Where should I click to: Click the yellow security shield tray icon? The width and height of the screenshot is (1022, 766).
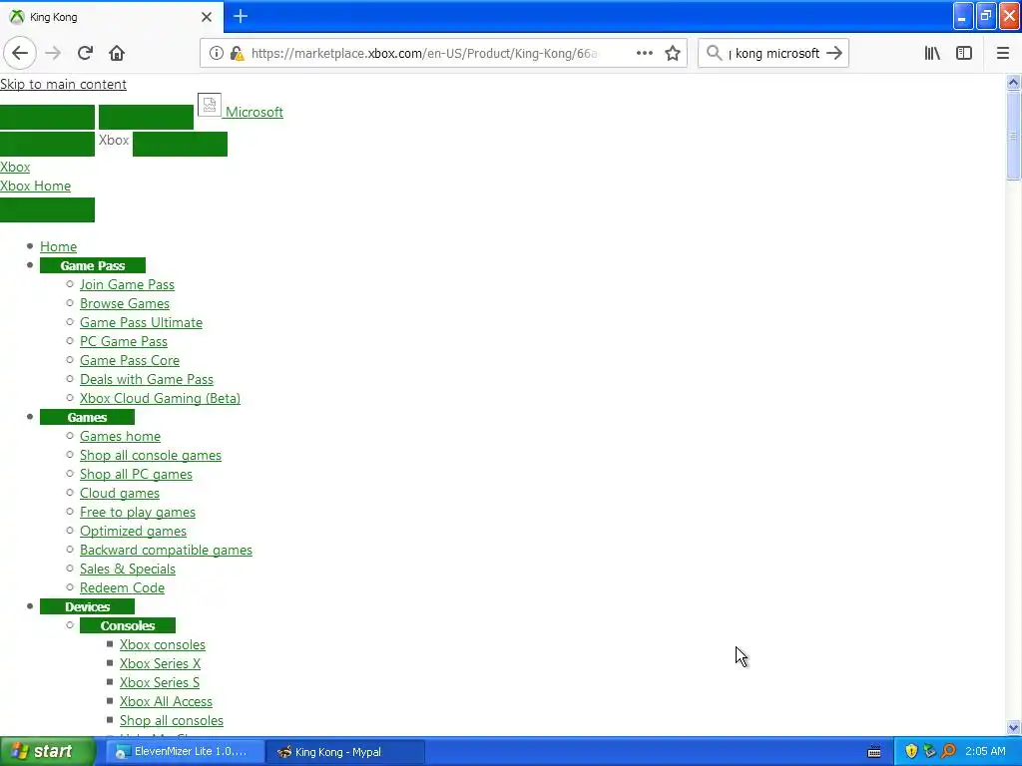tap(911, 751)
